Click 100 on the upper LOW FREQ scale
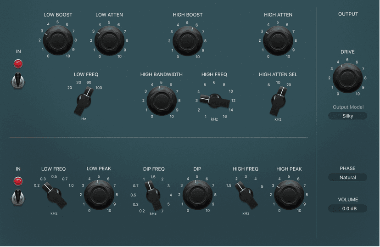 tap(99, 88)
